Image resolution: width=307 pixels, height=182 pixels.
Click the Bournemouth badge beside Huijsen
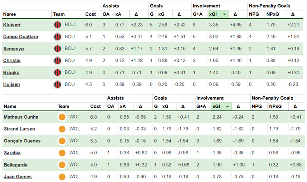(58, 84)
